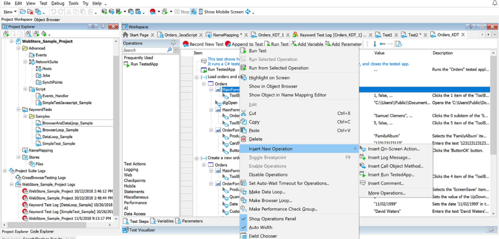Toggle Show Operations Panel check item
The width and height of the screenshot is (499, 239).
272,219
